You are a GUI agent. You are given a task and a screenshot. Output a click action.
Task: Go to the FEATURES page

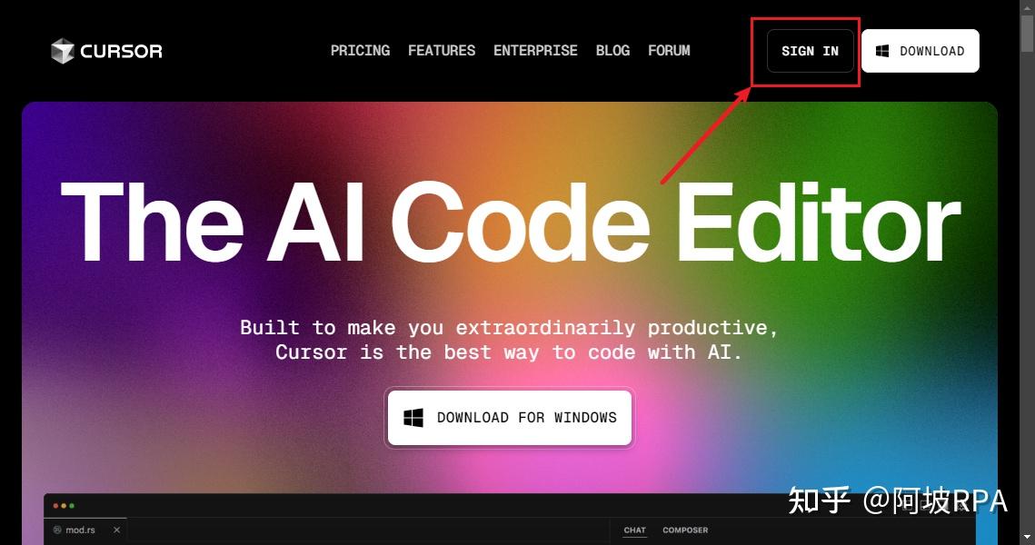pyautogui.click(x=442, y=51)
